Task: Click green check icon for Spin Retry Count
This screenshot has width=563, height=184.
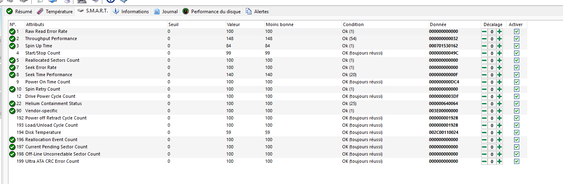Action: coord(12,89)
